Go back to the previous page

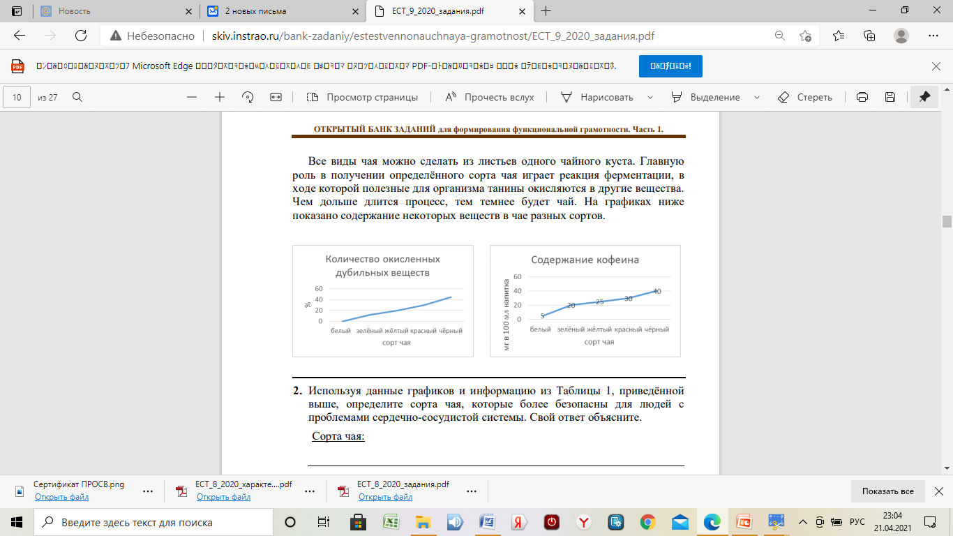coord(20,36)
